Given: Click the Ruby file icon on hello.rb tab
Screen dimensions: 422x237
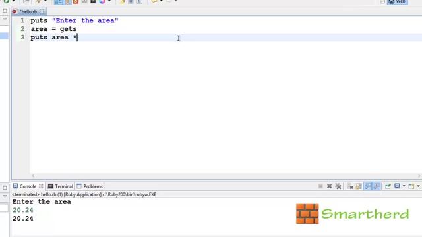Looking at the screenshot, I should point(15,12).
